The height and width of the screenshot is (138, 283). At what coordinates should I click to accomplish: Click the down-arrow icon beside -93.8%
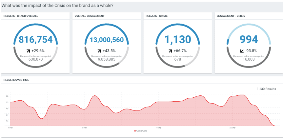point(242,51)
